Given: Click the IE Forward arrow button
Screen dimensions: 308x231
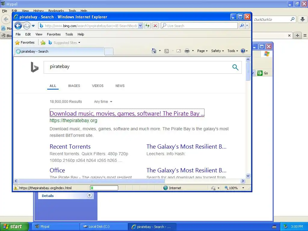Looking at the screenshot, I should (27, 26).
